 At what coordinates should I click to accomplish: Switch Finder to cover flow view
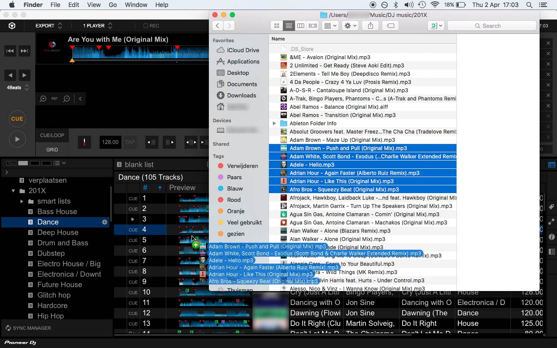tap(312, 26)
